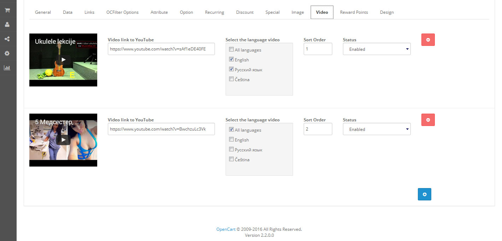Uncheck All languages for second video
The image size is (502, 241).
tap(231, 130)
